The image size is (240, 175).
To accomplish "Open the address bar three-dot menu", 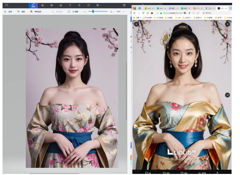I will (194, 13).
